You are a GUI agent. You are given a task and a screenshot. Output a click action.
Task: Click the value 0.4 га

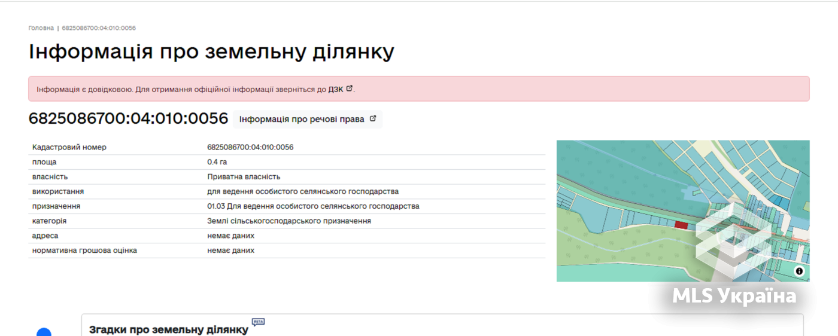(217, 162)
